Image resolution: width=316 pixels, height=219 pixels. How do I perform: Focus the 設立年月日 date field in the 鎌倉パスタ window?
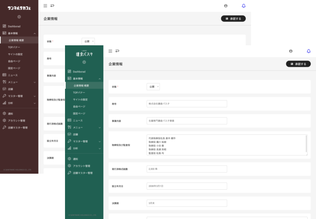pyautogui.click(x=187, y=186)
